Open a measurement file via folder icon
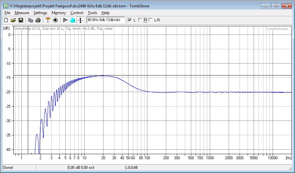The height and width of the screenshot is (173, 295). [x=13, y=20]
